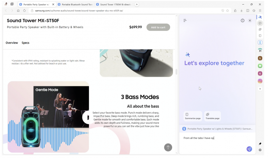Open the calendar icon in sidebar
This screenshot has height=158, width=269.
tap(260, 50)
